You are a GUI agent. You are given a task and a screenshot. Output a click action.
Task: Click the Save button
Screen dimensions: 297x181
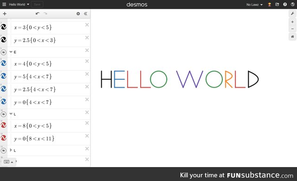37,4
